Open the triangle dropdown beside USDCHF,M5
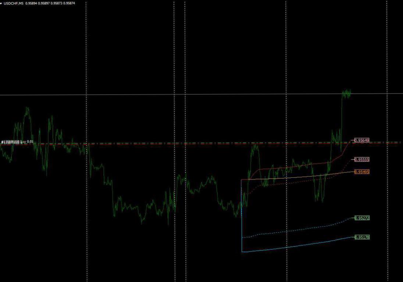The image size is (403, 282). click(x=1, y=3)
